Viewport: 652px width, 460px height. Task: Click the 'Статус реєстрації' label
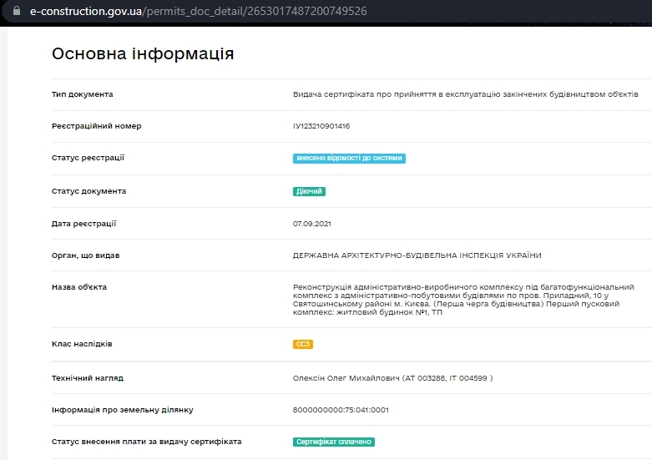pos(88,158)
